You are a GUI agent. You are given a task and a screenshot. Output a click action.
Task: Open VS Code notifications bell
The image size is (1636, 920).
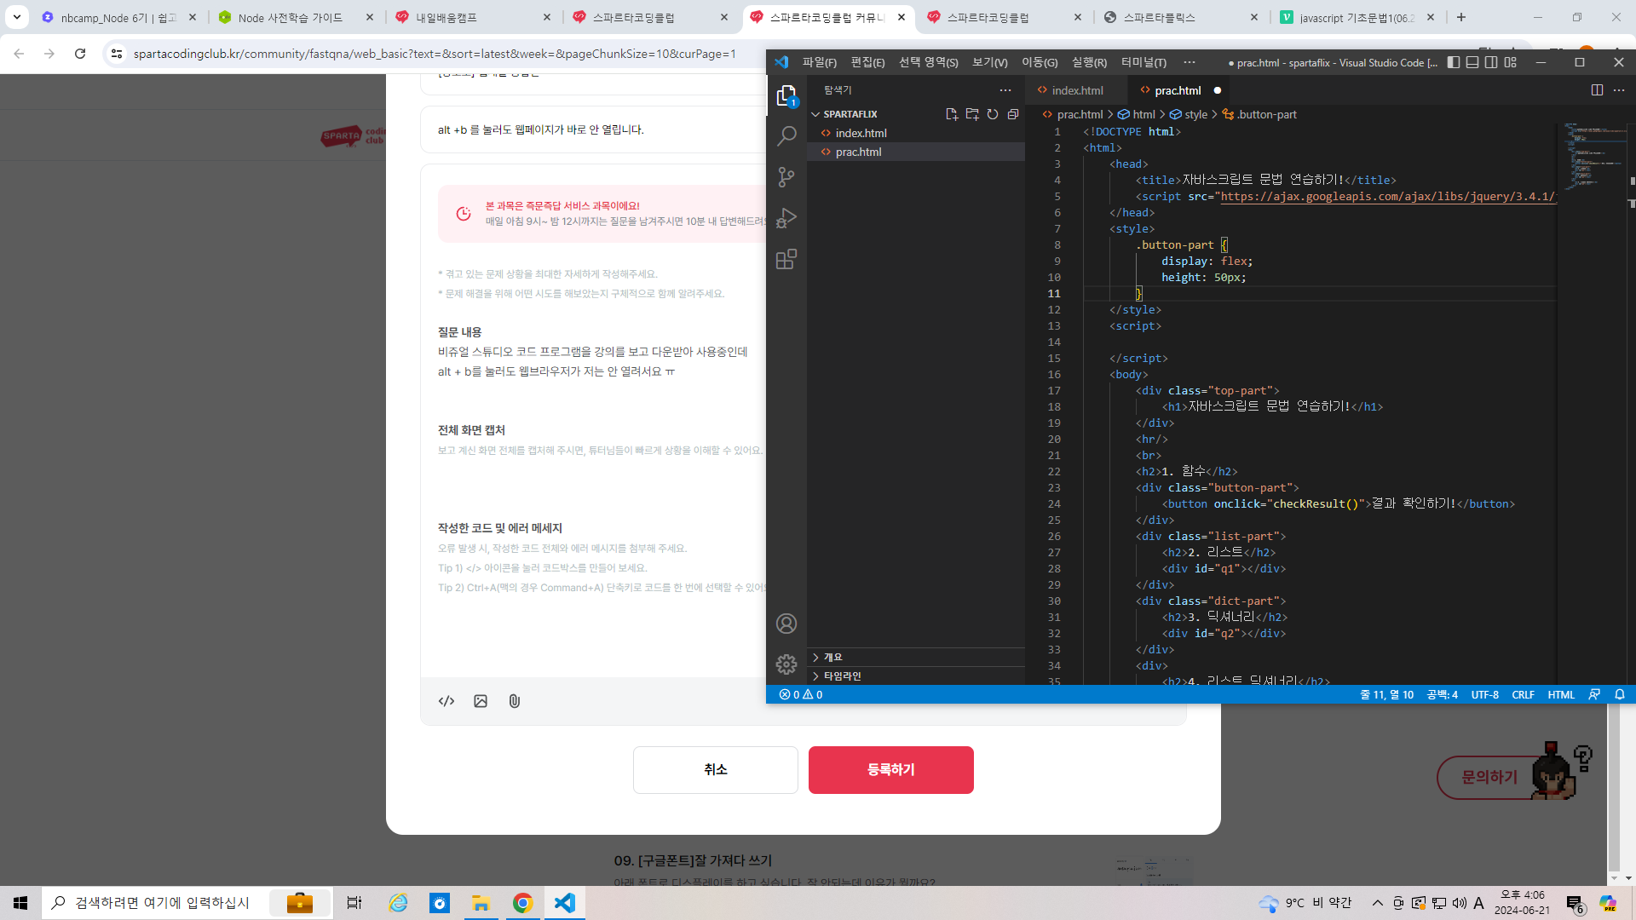[x=1620, y=695]
